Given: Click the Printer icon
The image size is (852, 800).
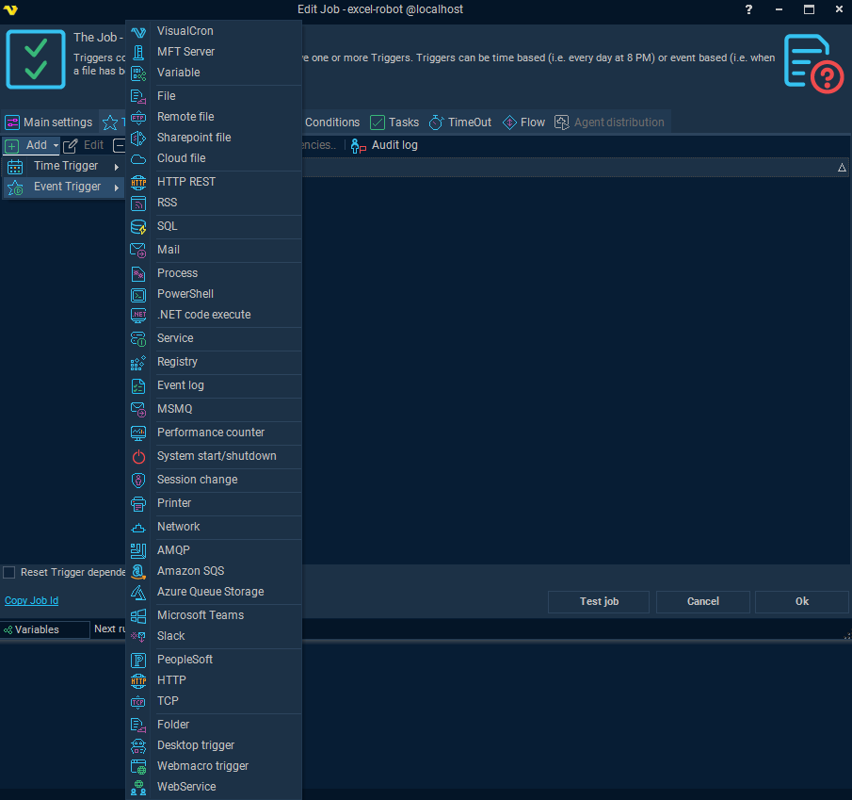Looking at the screenshot, I should click(x=138, y=503).
